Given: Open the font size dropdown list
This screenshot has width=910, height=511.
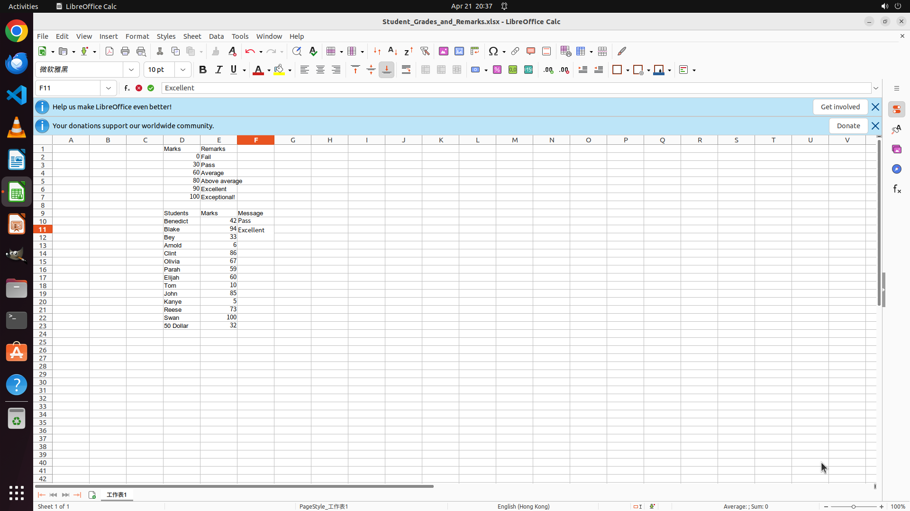Looking at the screenshot, I should 183,70.
